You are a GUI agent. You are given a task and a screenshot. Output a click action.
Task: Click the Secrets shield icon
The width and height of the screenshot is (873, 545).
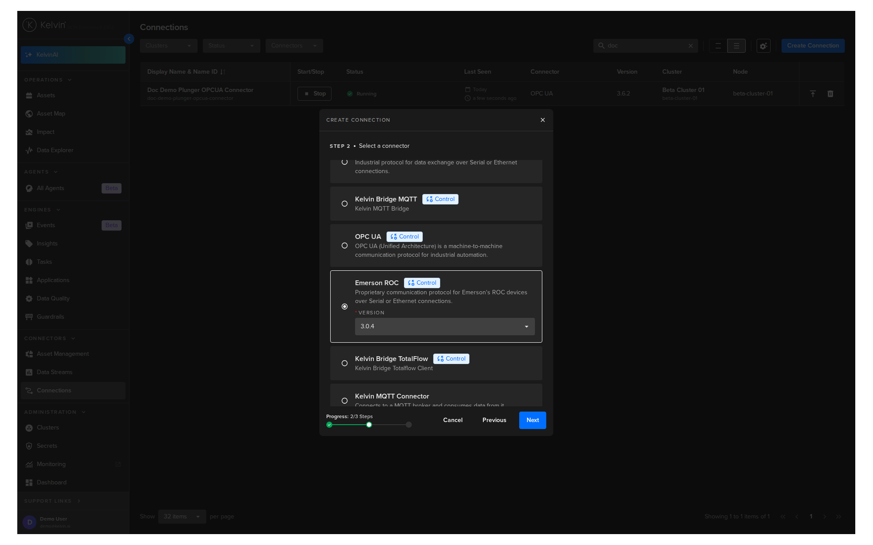pyautogui.click(x=29, y=446)
